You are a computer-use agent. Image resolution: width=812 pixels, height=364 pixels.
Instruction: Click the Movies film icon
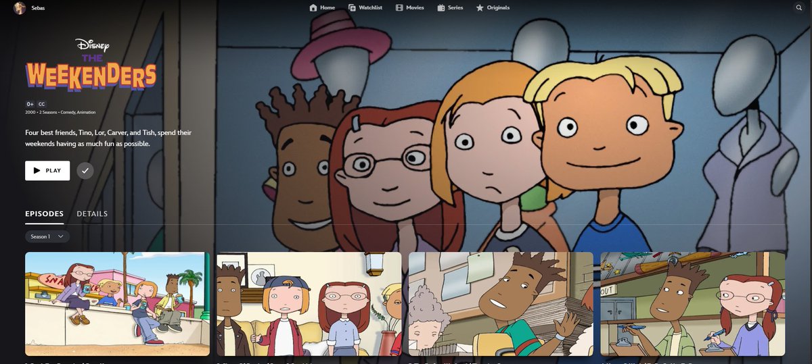[x=399, y=7]
